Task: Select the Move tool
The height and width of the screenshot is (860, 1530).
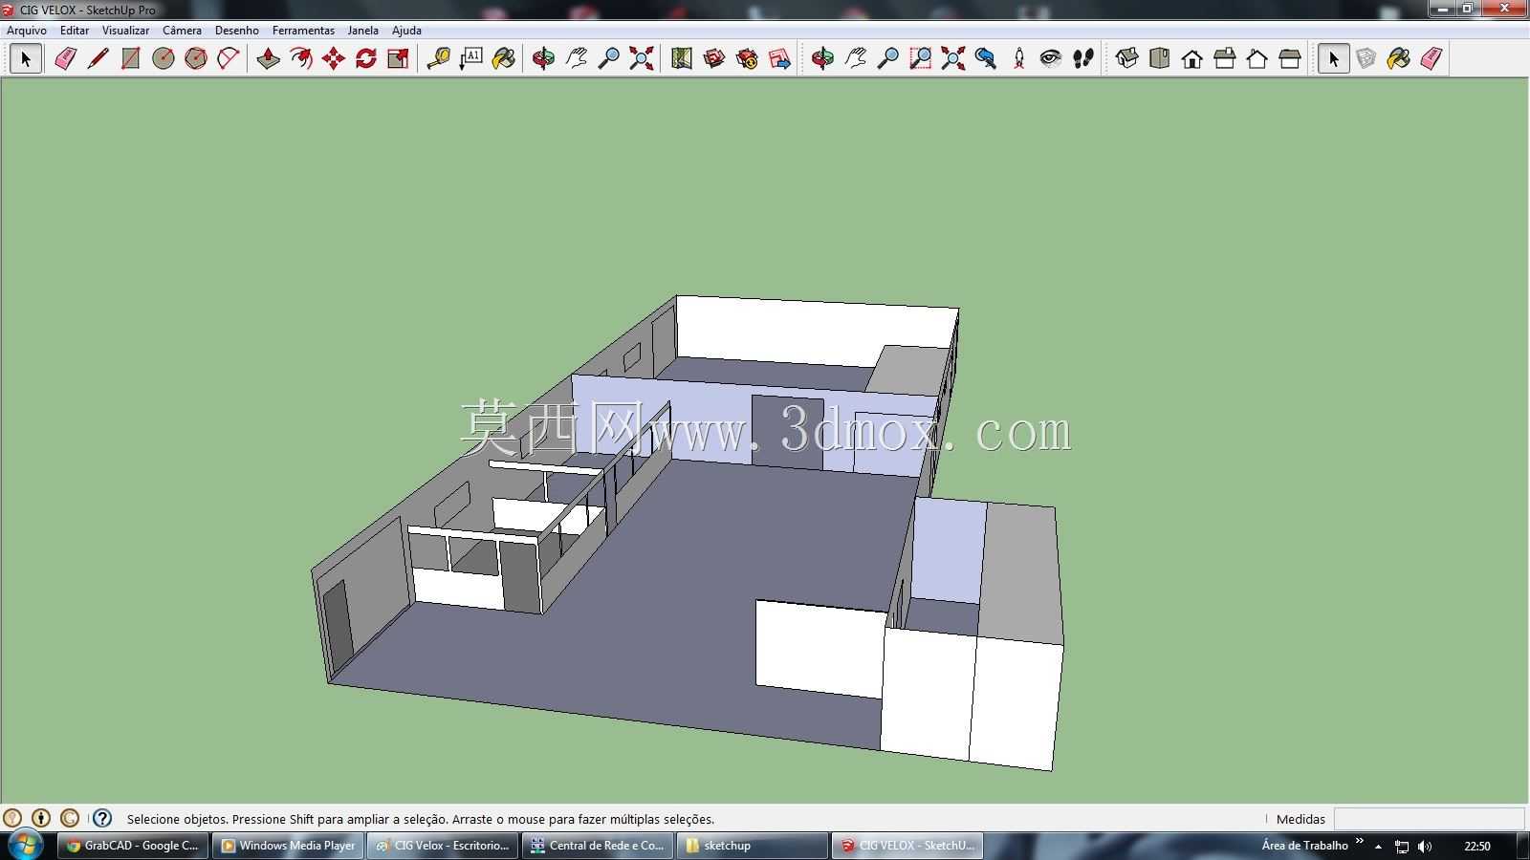Action: 333,58
